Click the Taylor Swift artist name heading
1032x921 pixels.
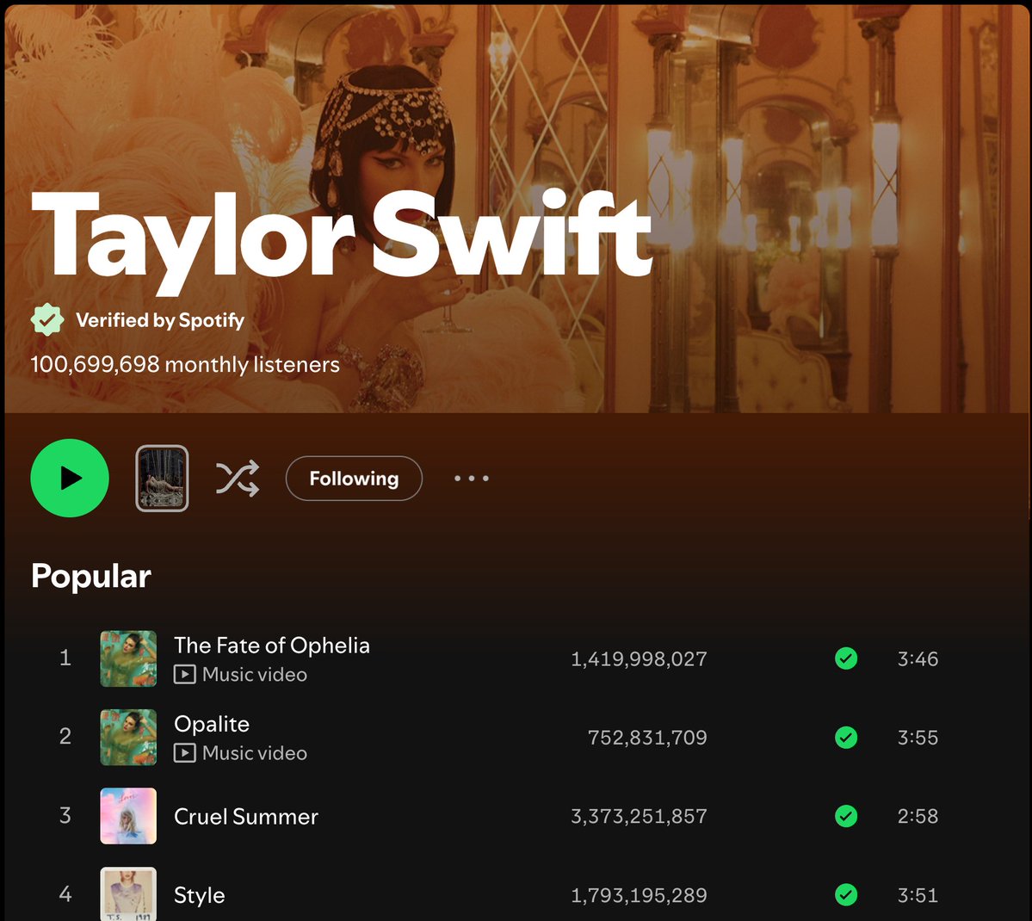coord(342,240)
